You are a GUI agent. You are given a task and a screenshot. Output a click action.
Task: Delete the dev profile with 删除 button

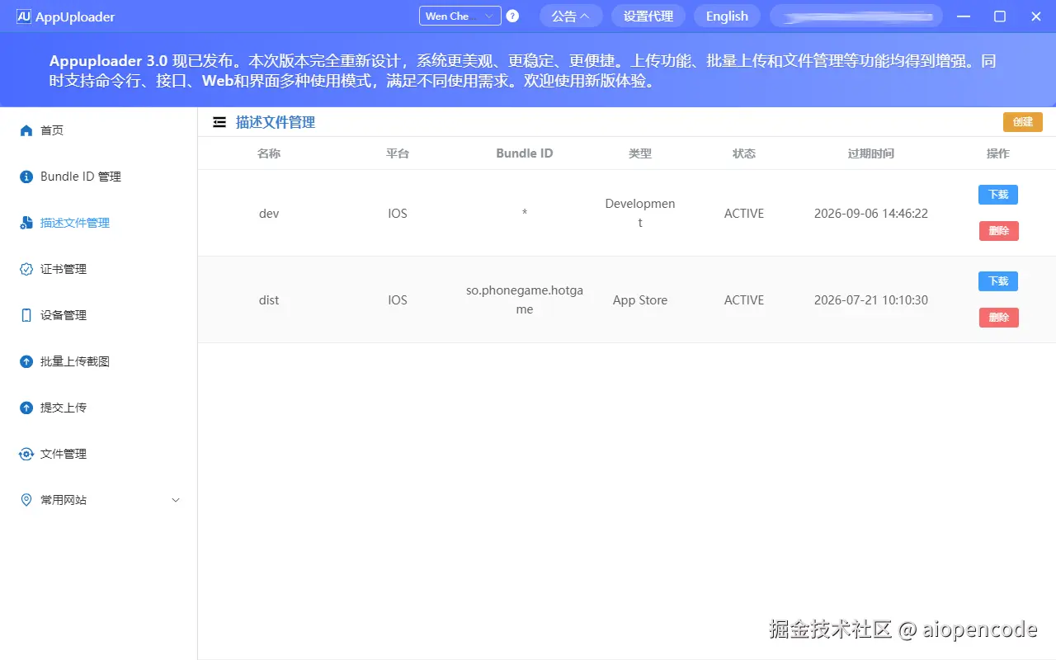coord(998,231)
